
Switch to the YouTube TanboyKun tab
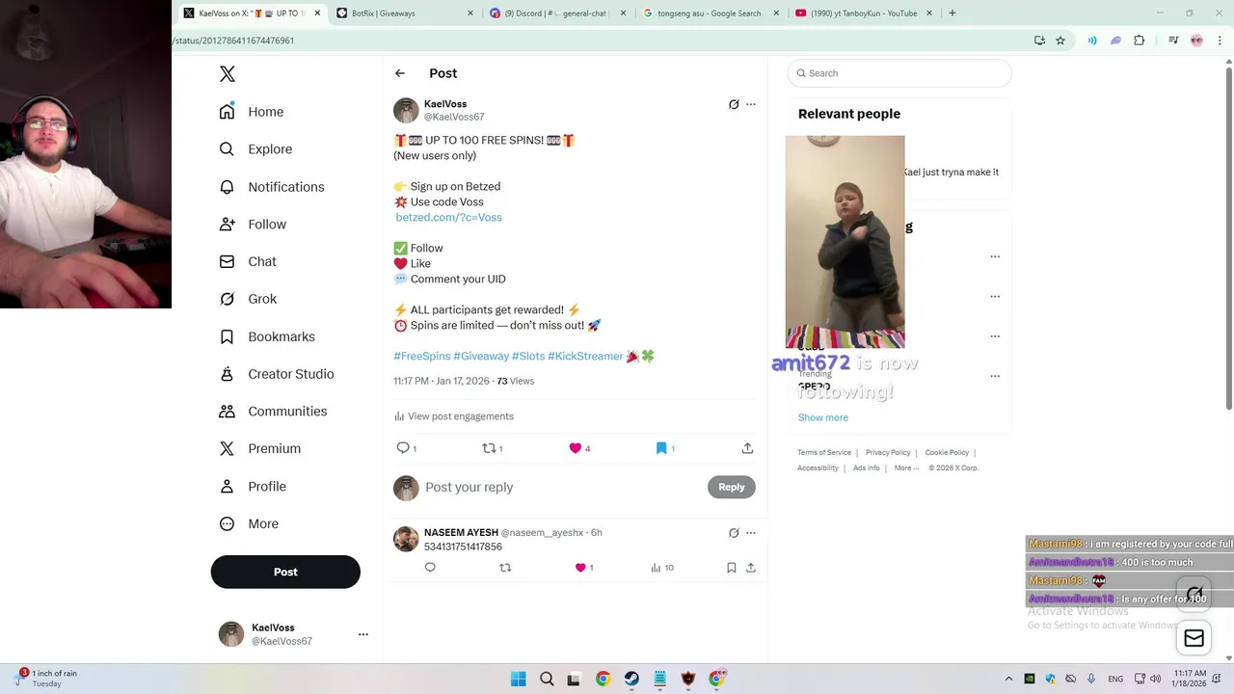864,13
